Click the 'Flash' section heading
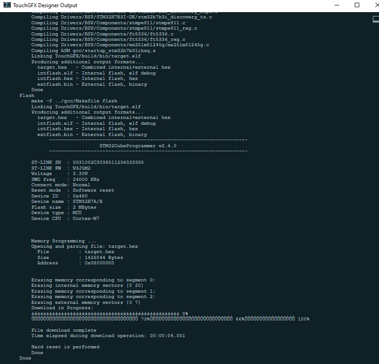Viewport: 379px width, 364px height. click(27, 96)
